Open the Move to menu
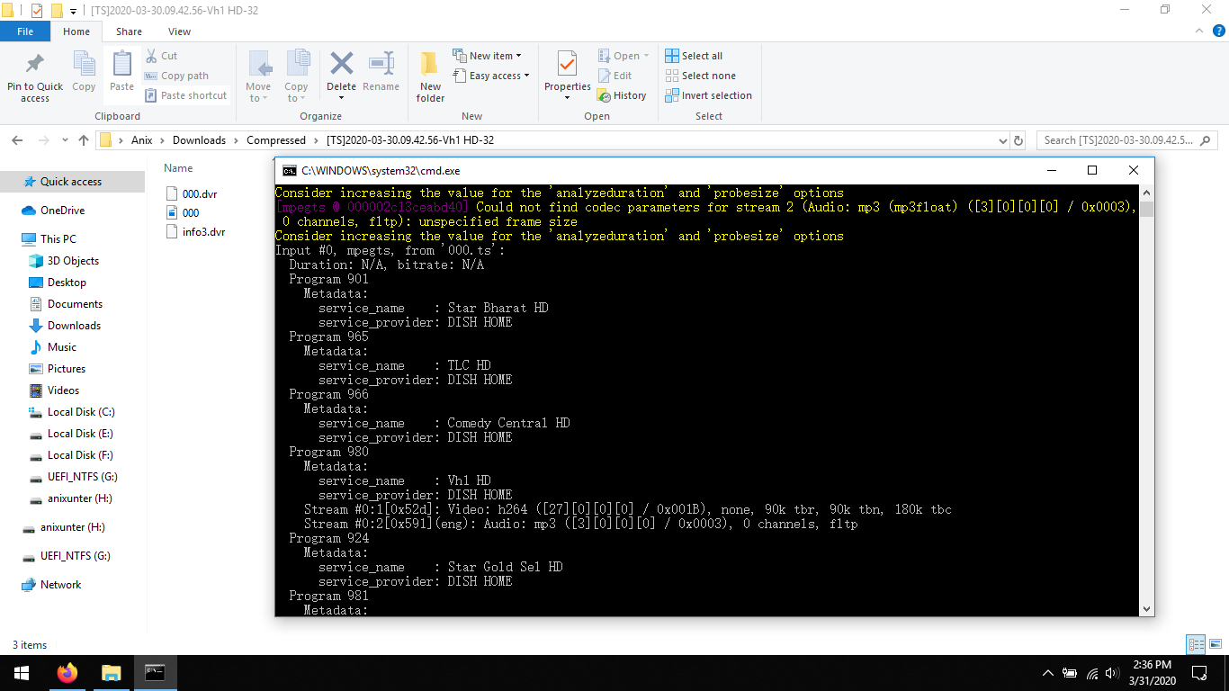Viewport: 1229px width, 691px height. click(x=258, y=76)
